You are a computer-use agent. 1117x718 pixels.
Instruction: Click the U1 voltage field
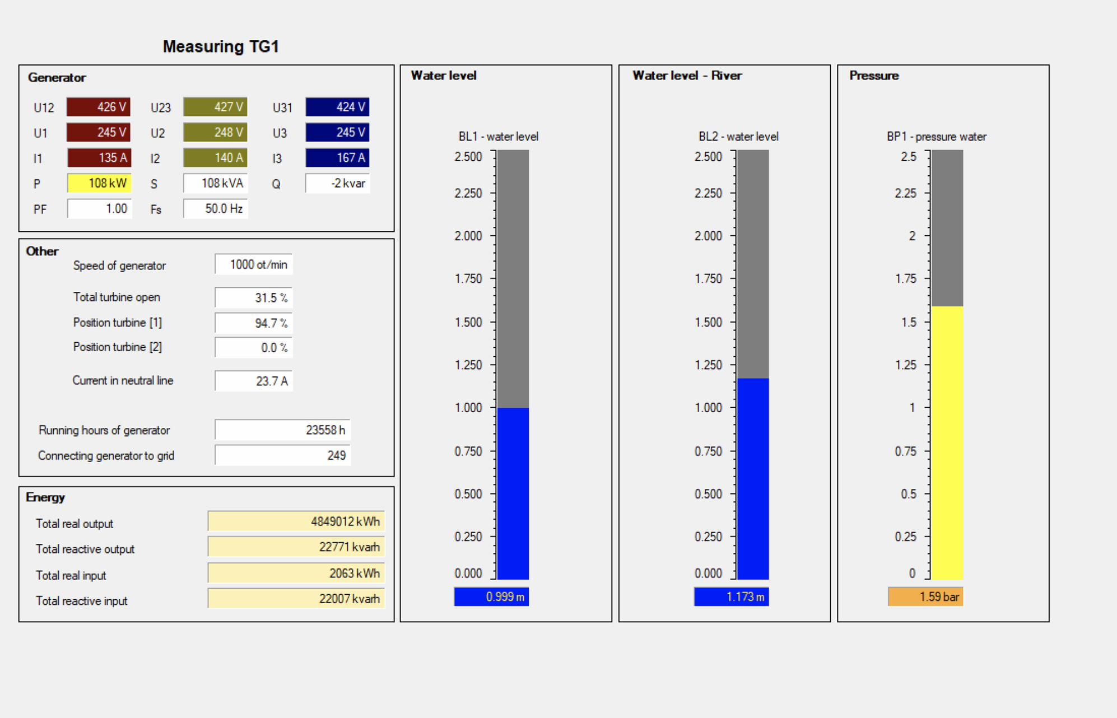99,132
